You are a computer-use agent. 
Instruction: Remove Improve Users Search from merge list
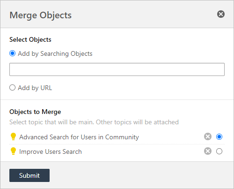[x=208, y=151]
